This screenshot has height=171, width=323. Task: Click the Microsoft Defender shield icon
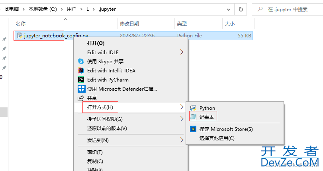81,89
